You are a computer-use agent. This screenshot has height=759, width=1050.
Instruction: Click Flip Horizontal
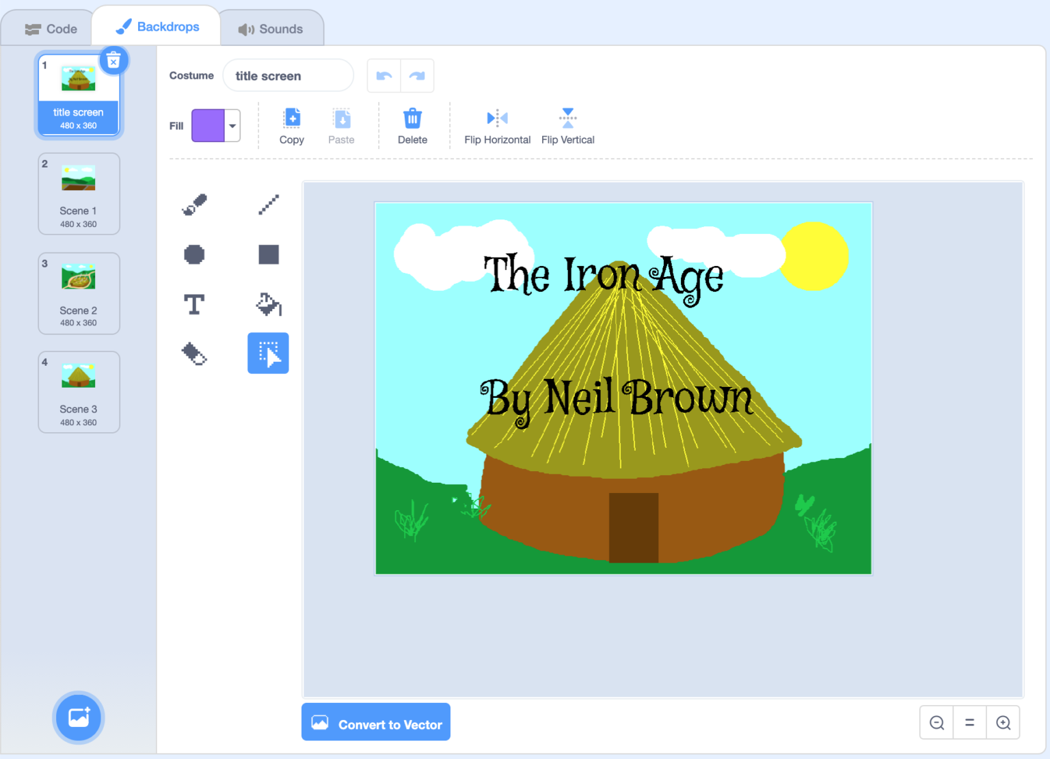coord(497,125)
